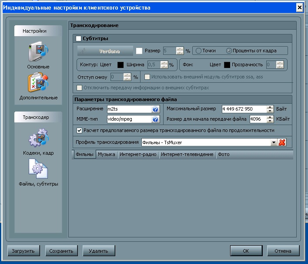Click help icon next to Расширение field
This screenshot has width=308, height=264.
pos(155,109)
